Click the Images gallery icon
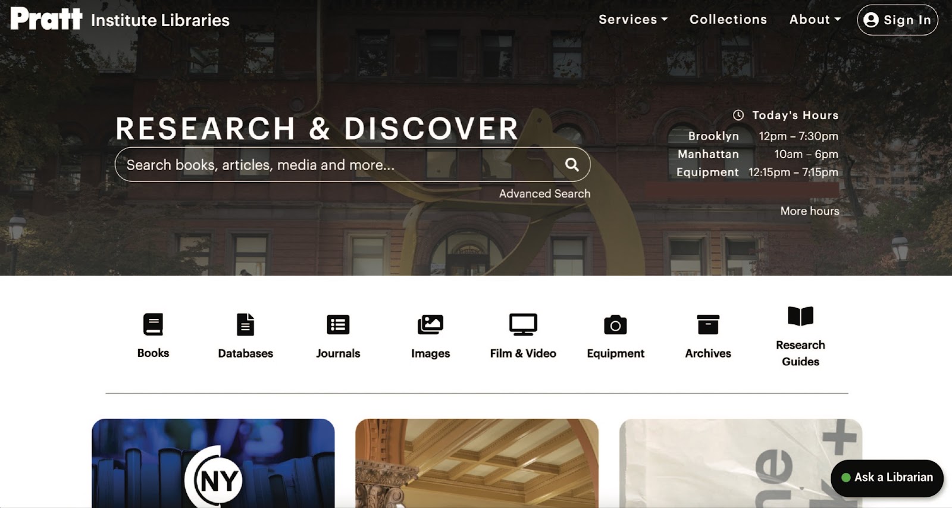Viewport: 952px width, 508px height. tap(430, 325)
